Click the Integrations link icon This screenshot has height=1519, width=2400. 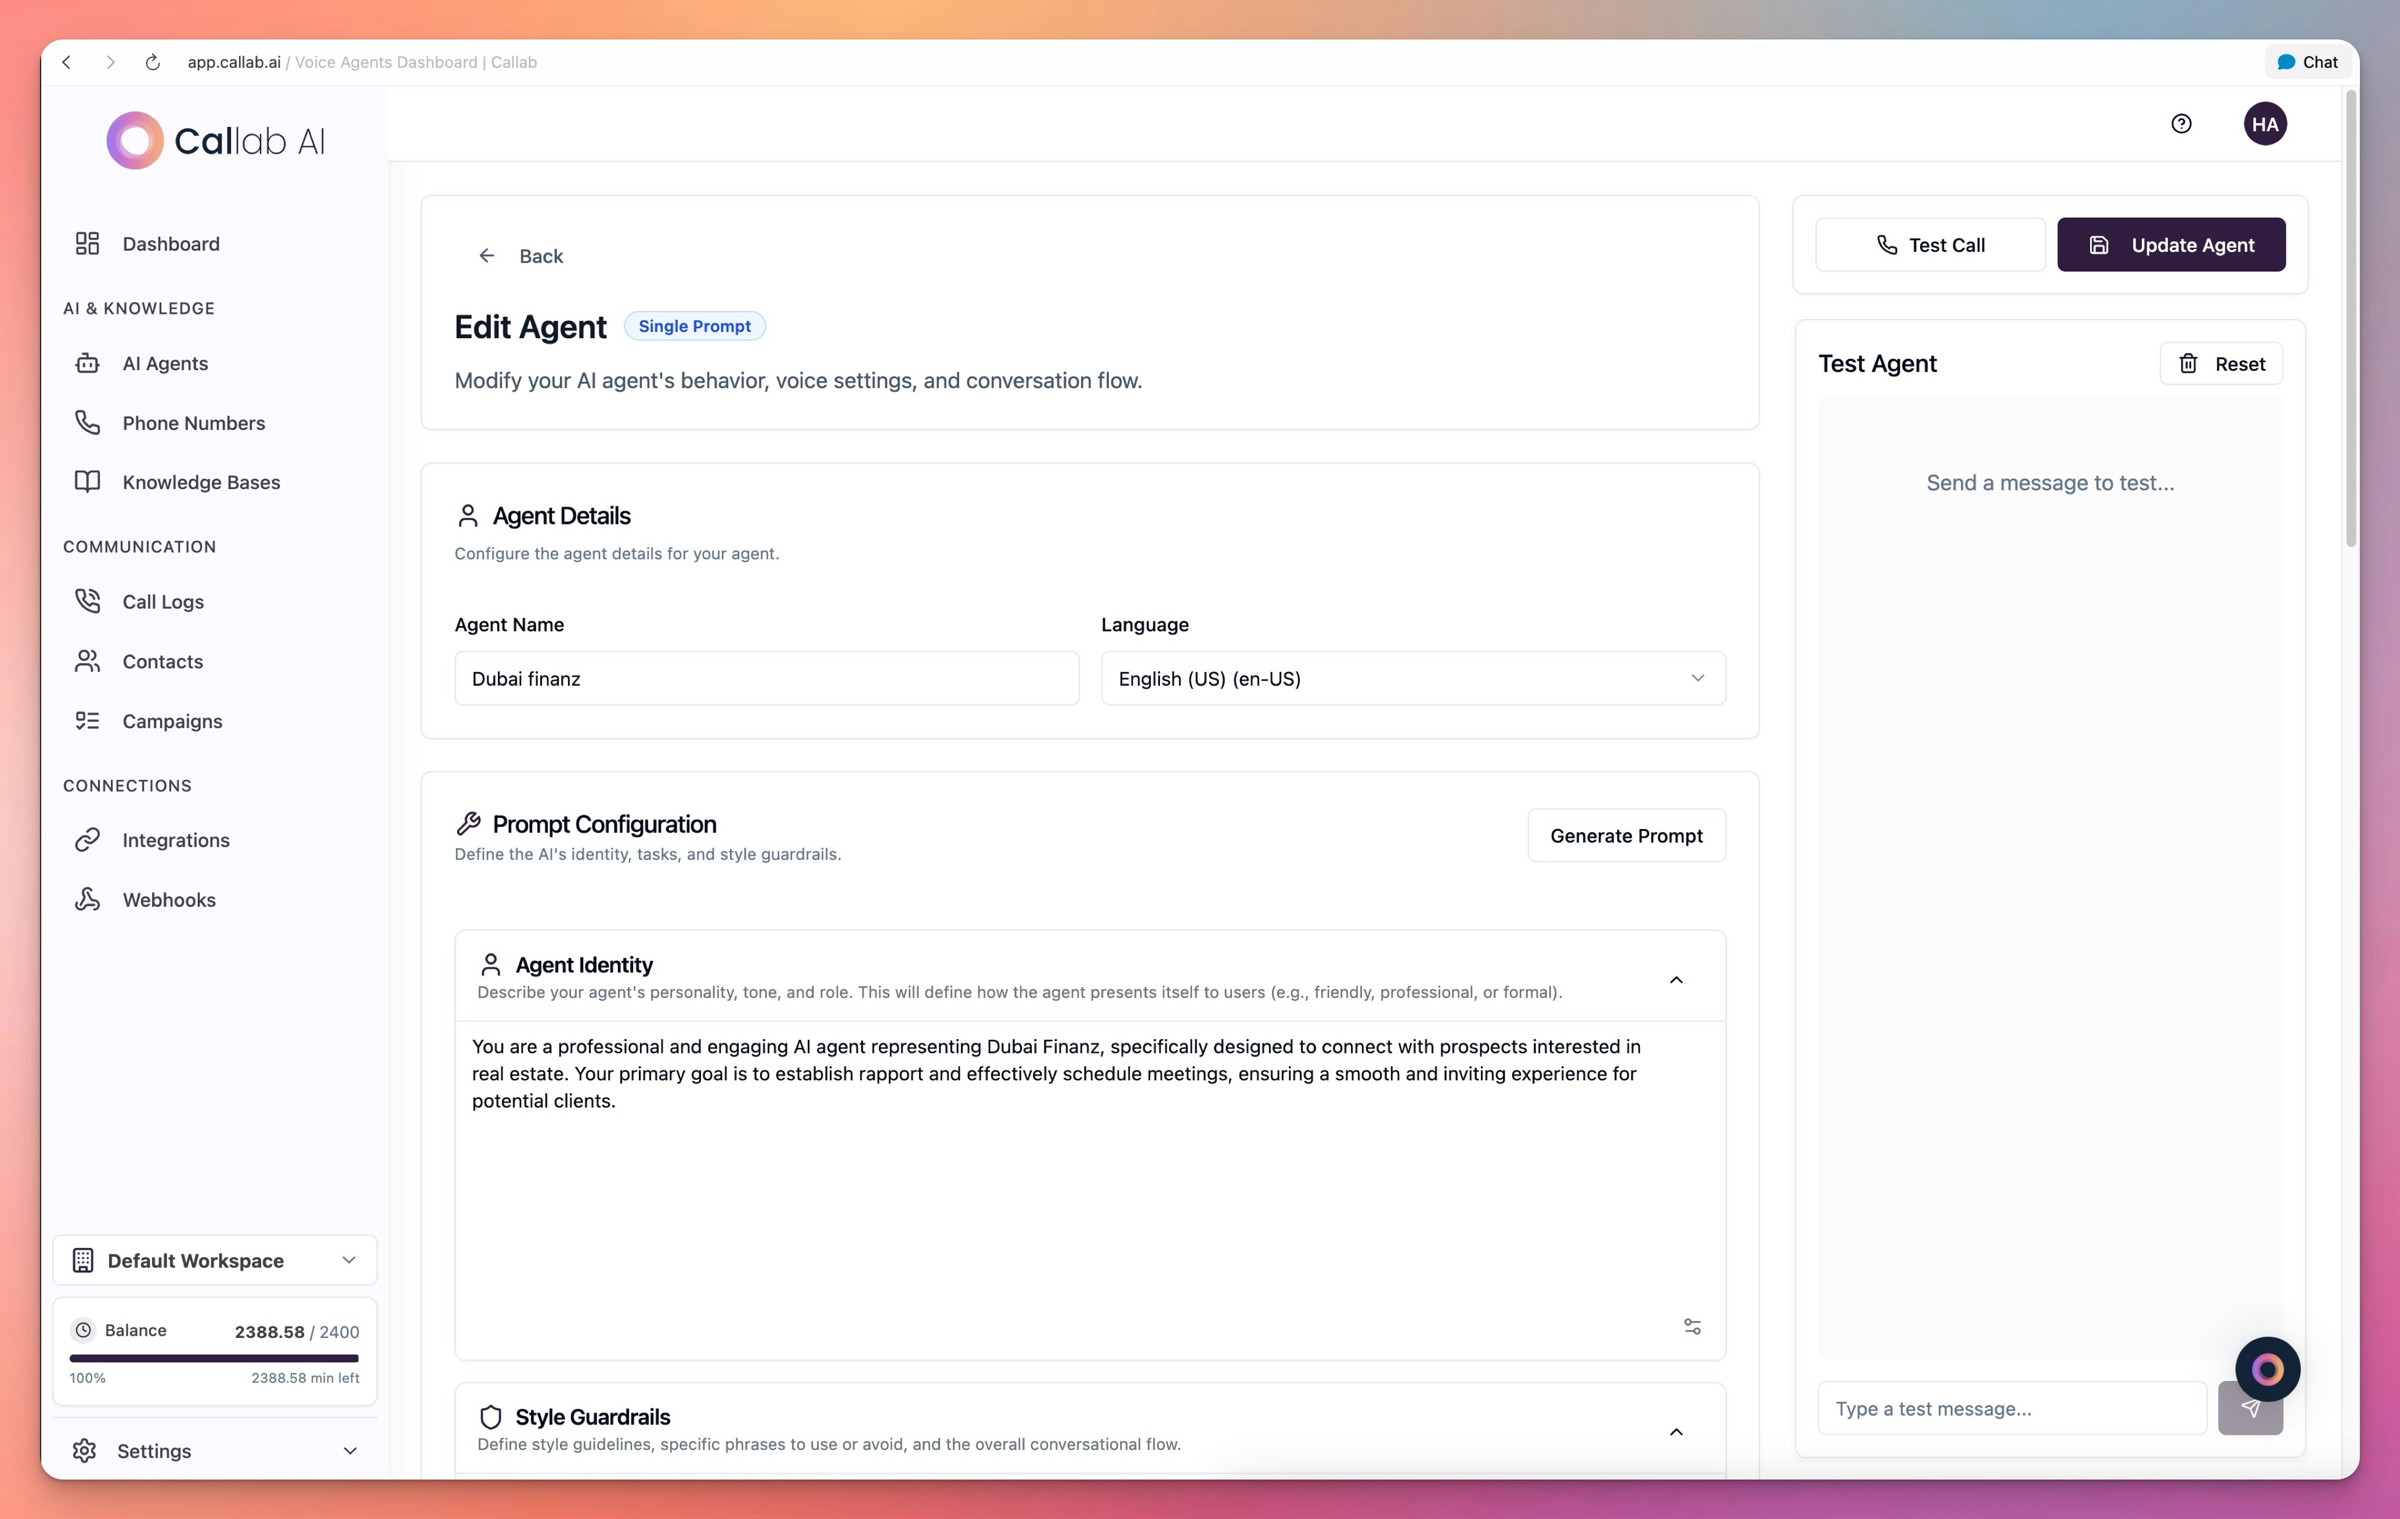(x=88, y=839)
